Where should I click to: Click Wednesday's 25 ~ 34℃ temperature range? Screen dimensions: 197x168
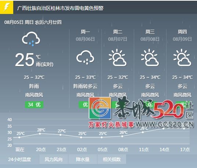pos(150,77)
